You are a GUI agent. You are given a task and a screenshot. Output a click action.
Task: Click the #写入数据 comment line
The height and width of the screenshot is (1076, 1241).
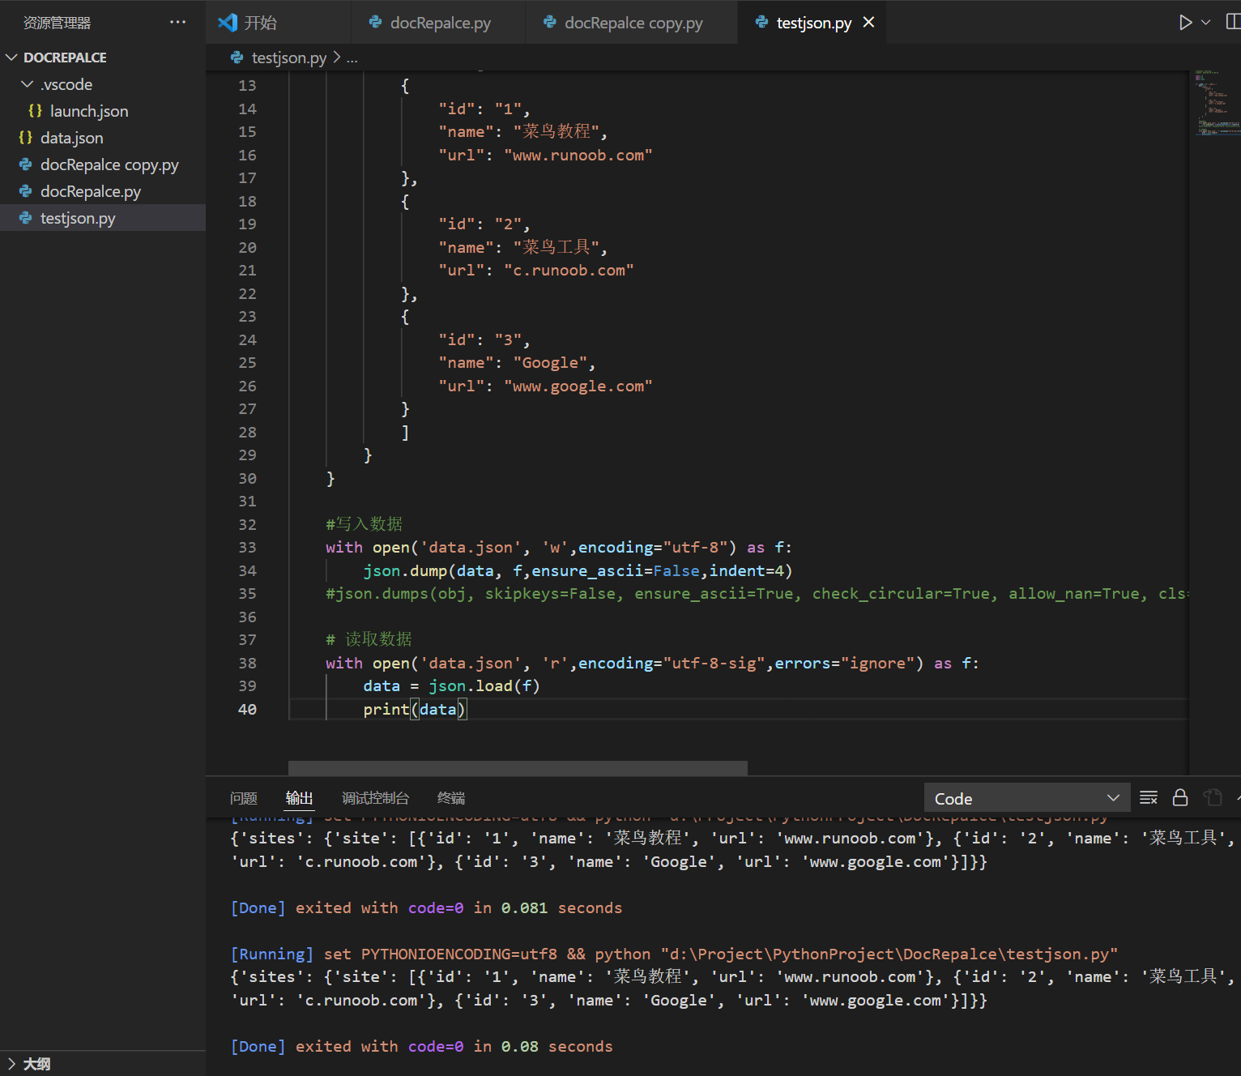pos(364,524)
